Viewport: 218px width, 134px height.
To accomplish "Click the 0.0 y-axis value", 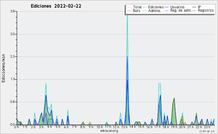I will tap(12, 125).
